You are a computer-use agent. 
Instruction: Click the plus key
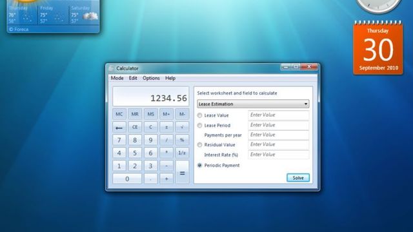(x=166, y=179)
